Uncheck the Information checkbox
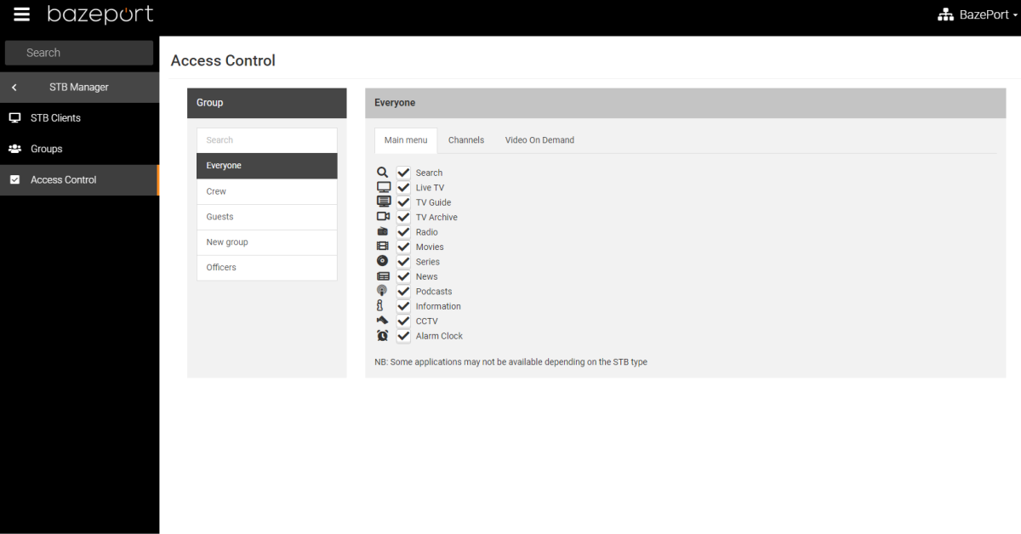This screenshot has width=1021, height=534. tap(403, 306)
